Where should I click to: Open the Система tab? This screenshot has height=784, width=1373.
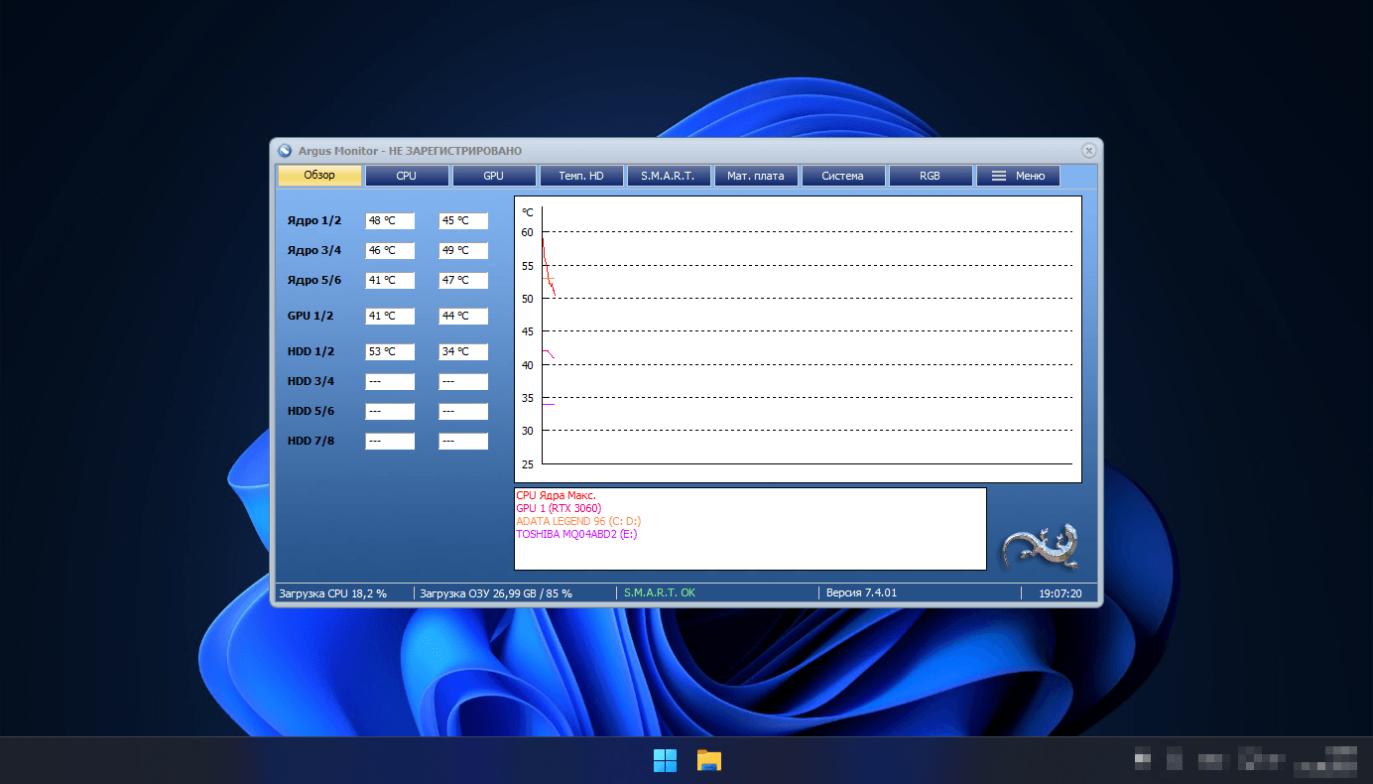coord(843,176)
